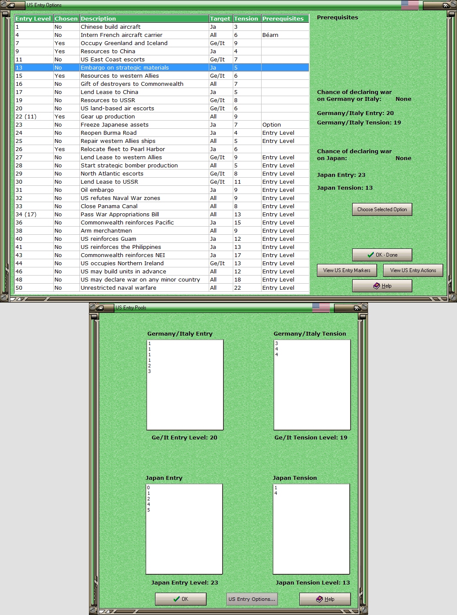Click the Japan Entry markers list box

pos(184,529)
